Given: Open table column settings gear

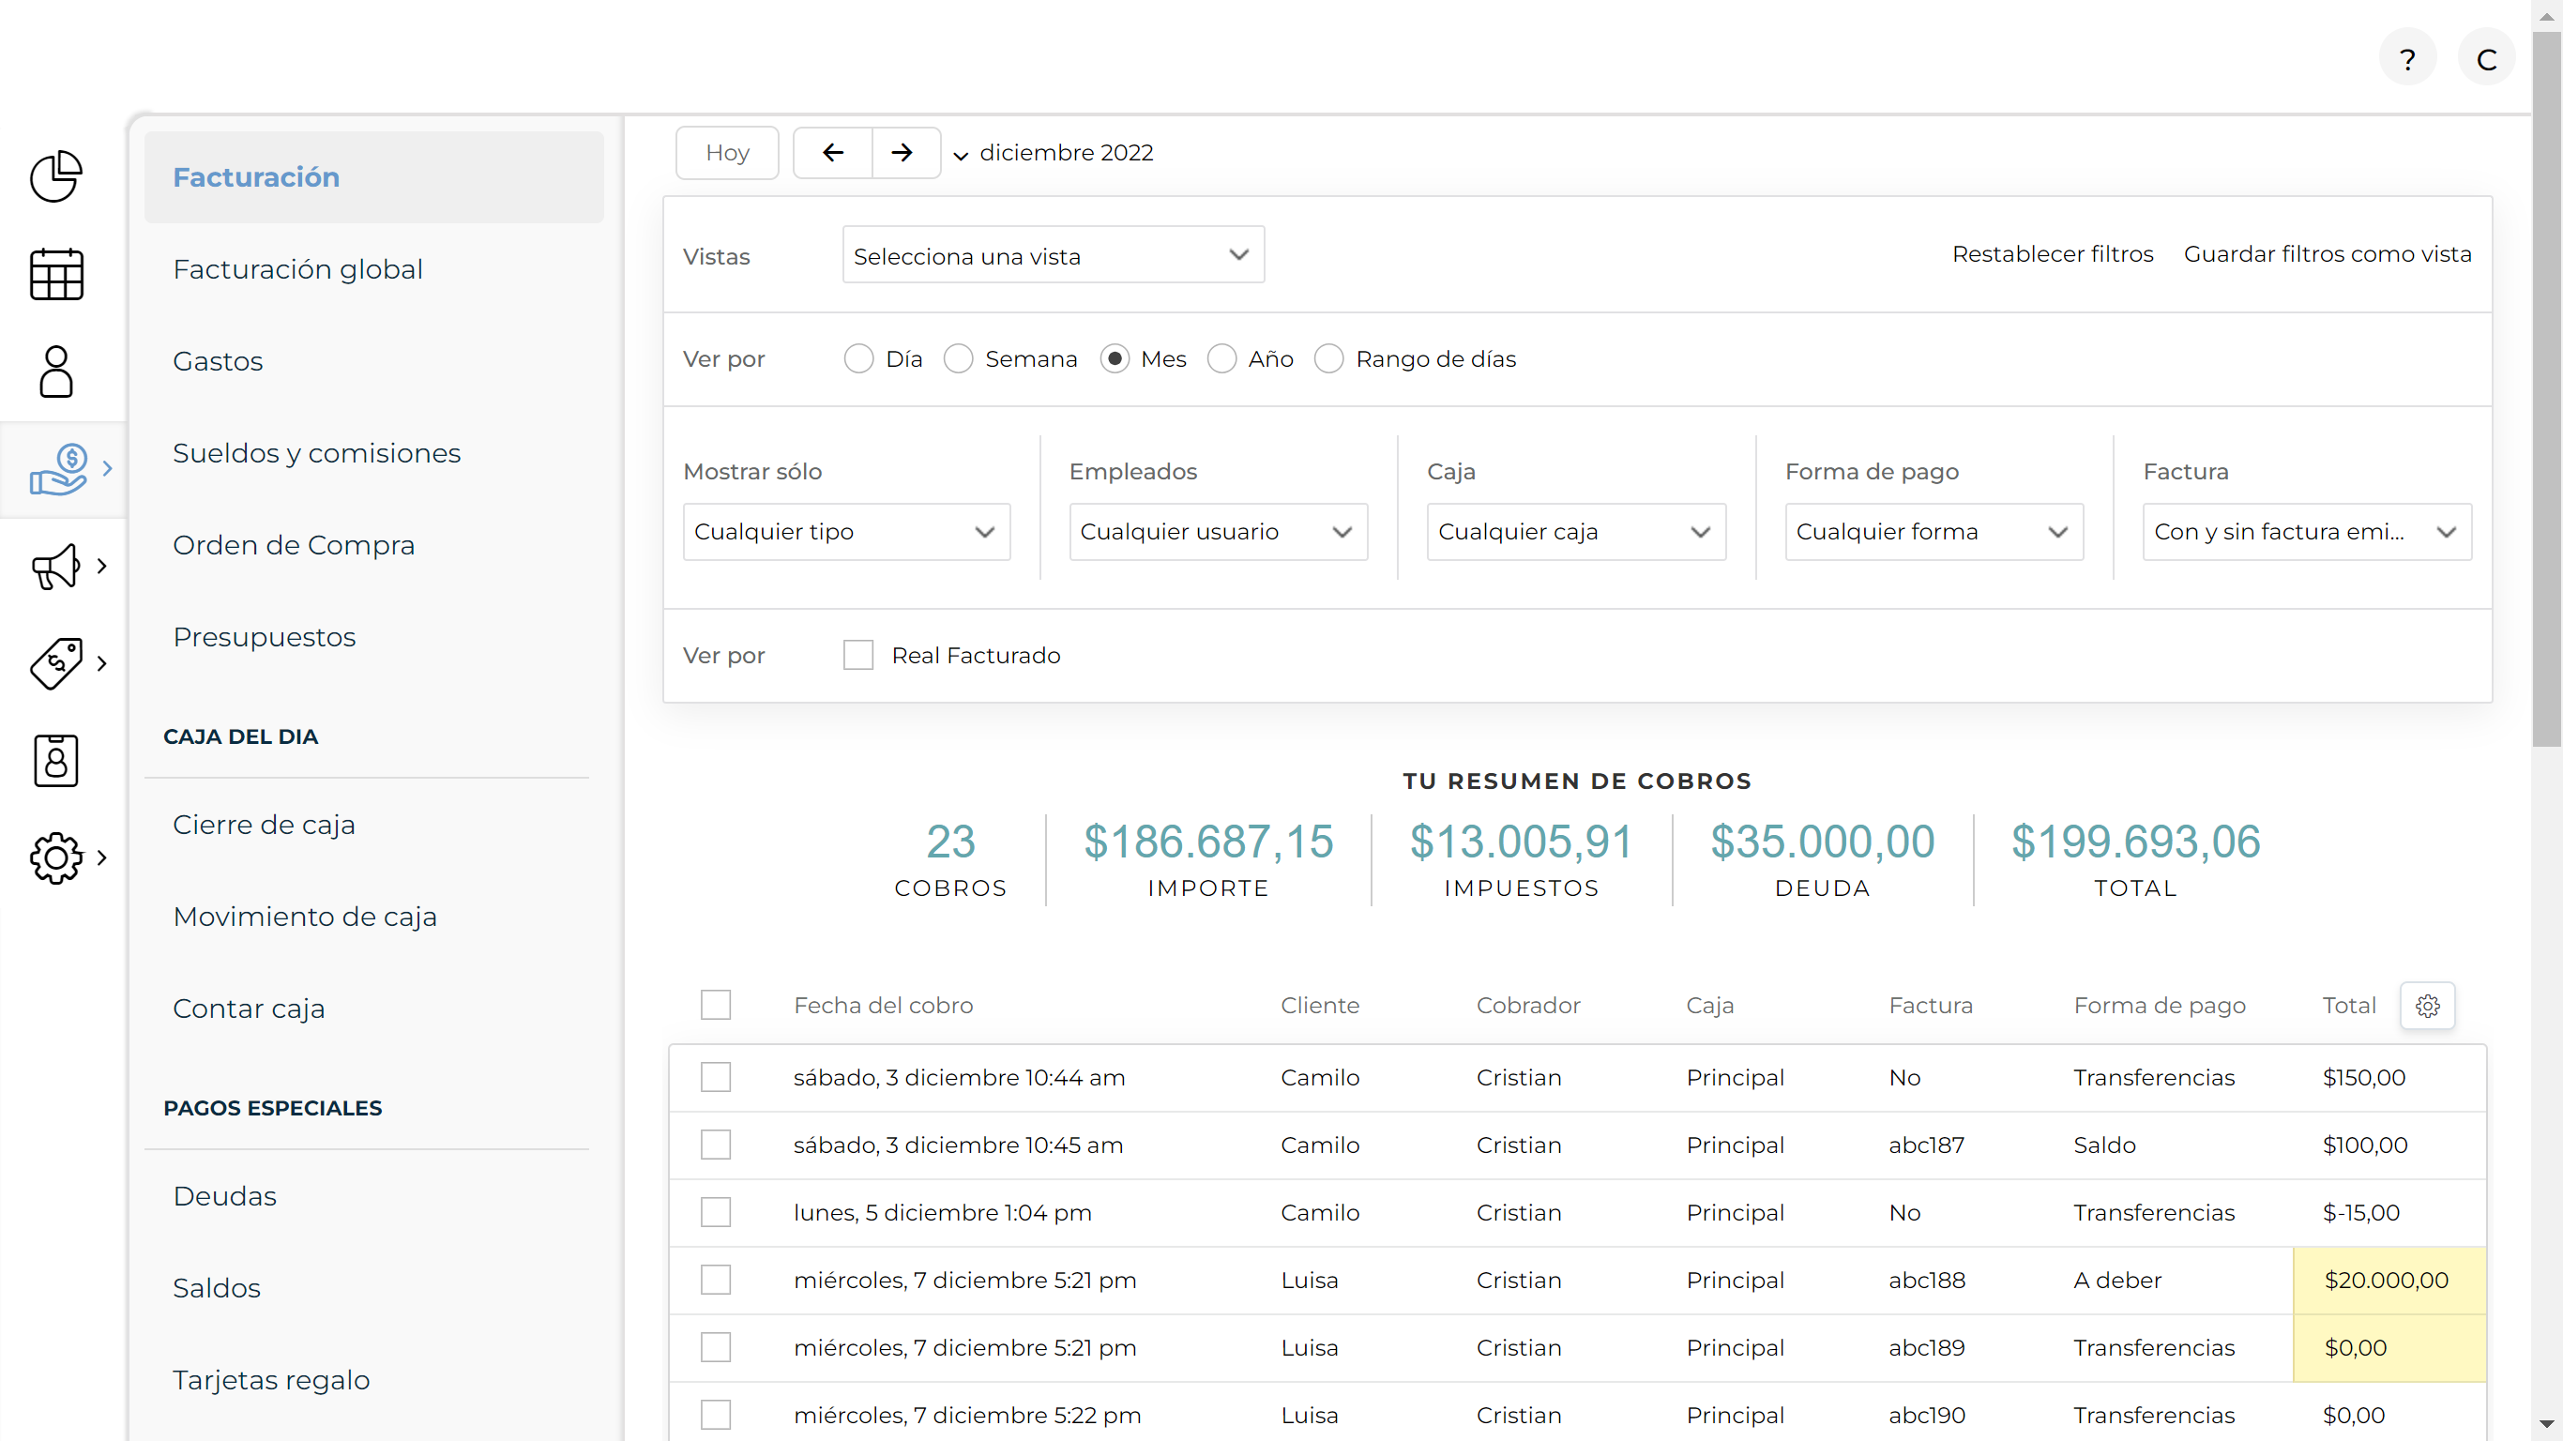Looking at the screenshot, I should pos(2428,1005).
